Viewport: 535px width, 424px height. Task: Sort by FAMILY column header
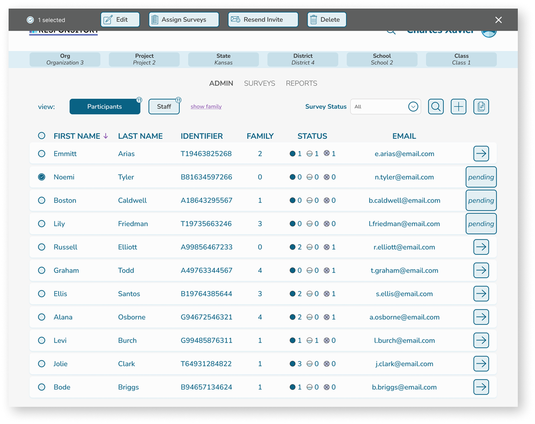tap(260, 136)
